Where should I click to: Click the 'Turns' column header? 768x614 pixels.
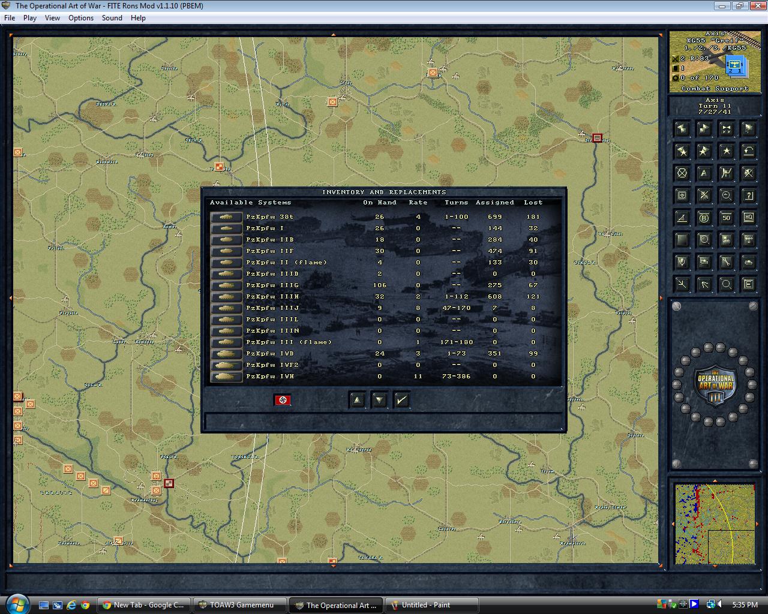(x=456, y=203)
